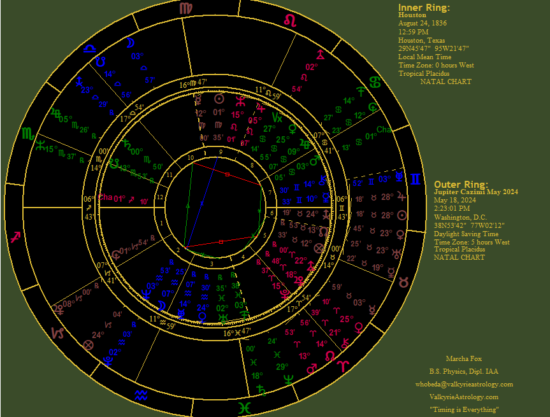Select the Scorpio glyph on outer rim

pyautogui.click(x=28, y=134)
